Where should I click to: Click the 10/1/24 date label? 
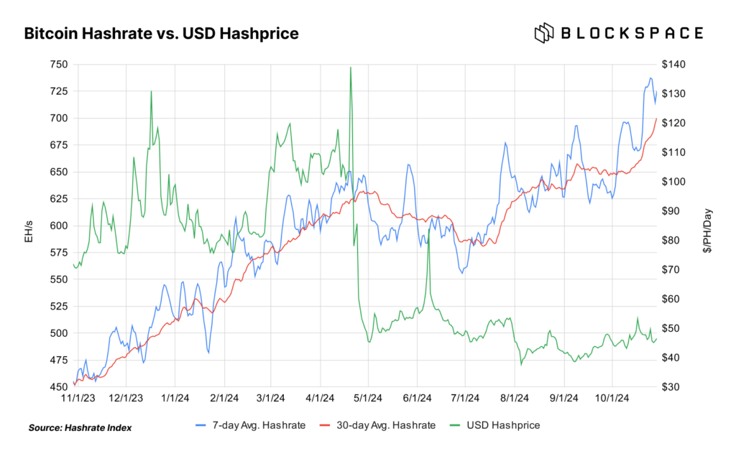(612, 398)
